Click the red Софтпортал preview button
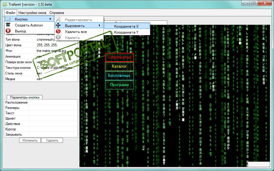274x171 pixels. tap(119, 57)
